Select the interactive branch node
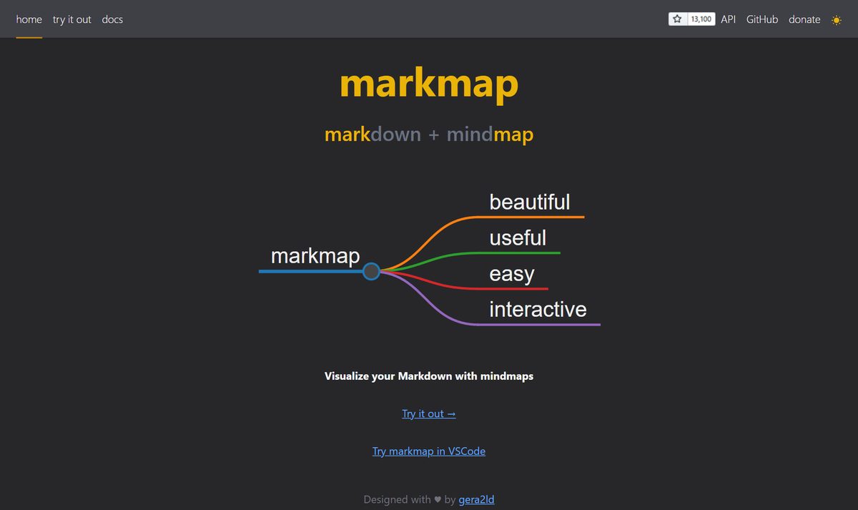The image size is (858, 510). 538,309
